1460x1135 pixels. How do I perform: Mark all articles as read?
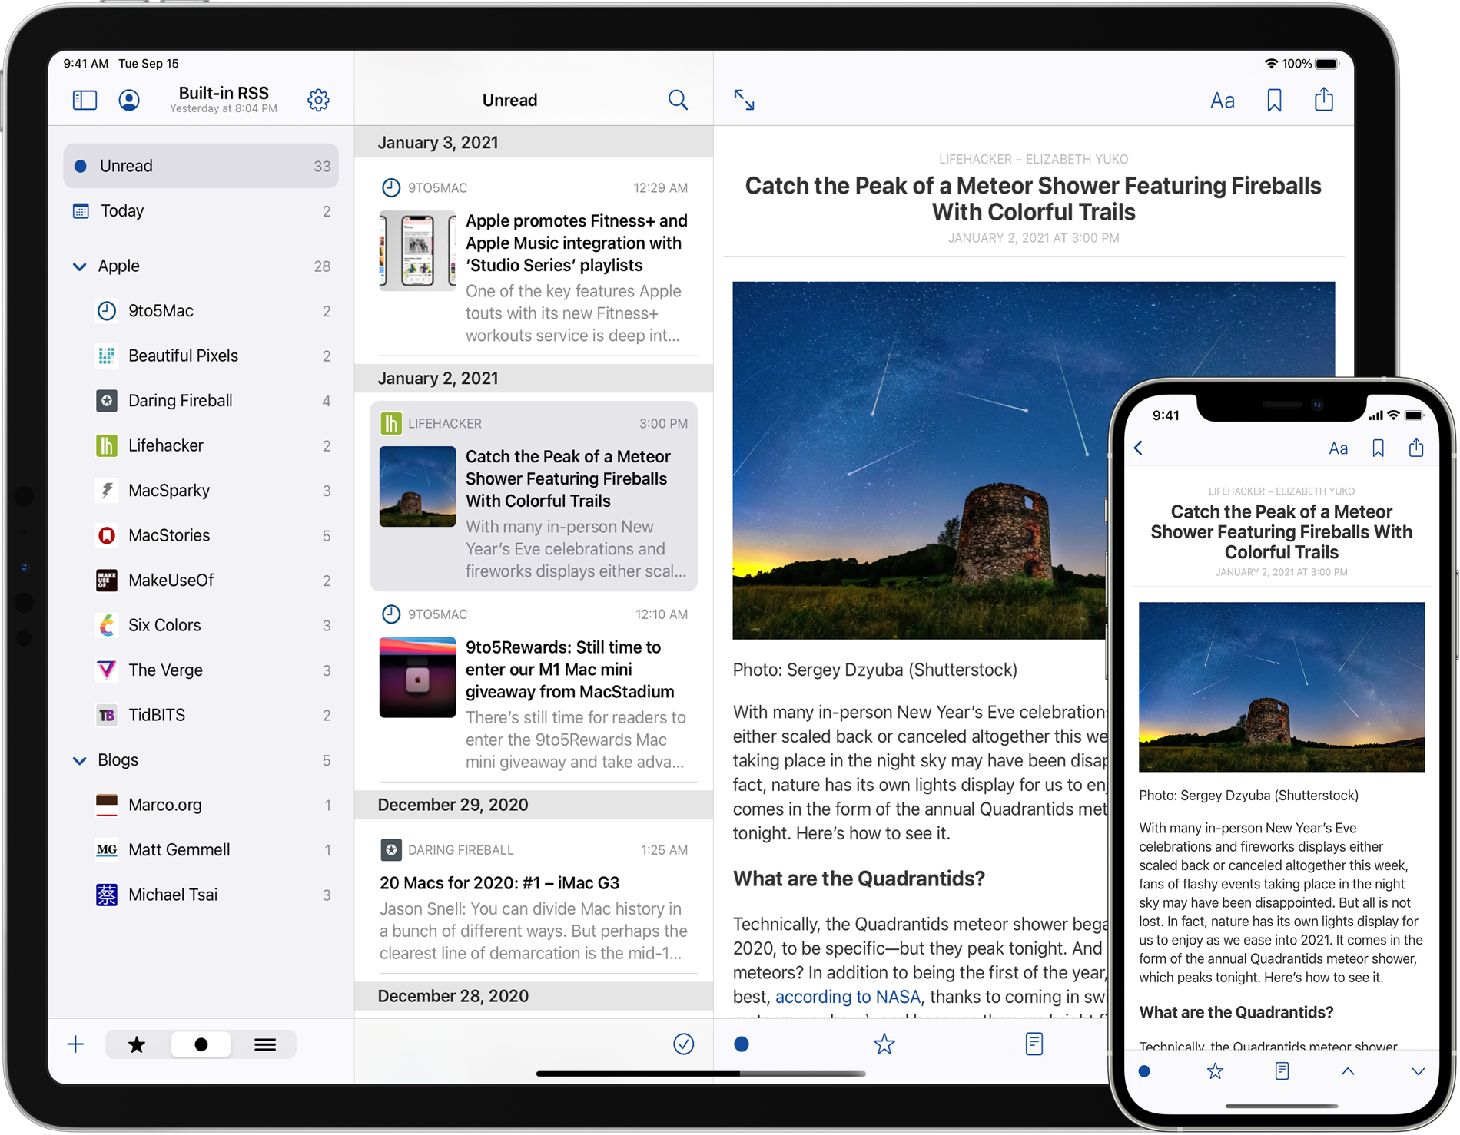pyautogui.click(x=683, y=1044)
